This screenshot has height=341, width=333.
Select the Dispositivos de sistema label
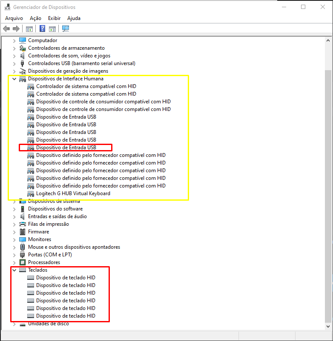54,201
